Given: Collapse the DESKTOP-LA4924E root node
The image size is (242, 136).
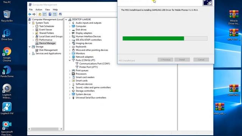Looking at the screenshot, I should coord(66,19).
